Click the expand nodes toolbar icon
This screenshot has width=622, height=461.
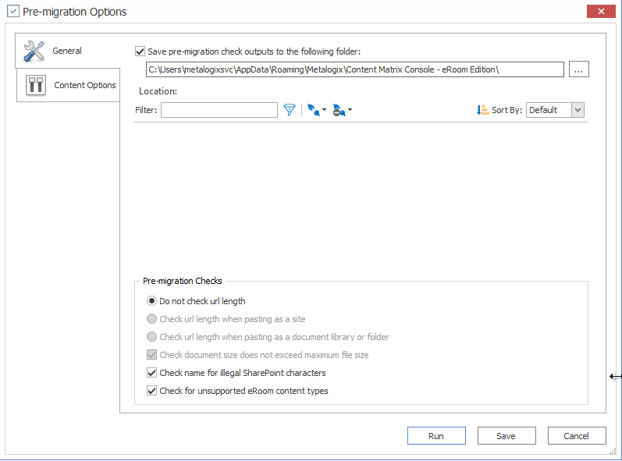point(313,110)
